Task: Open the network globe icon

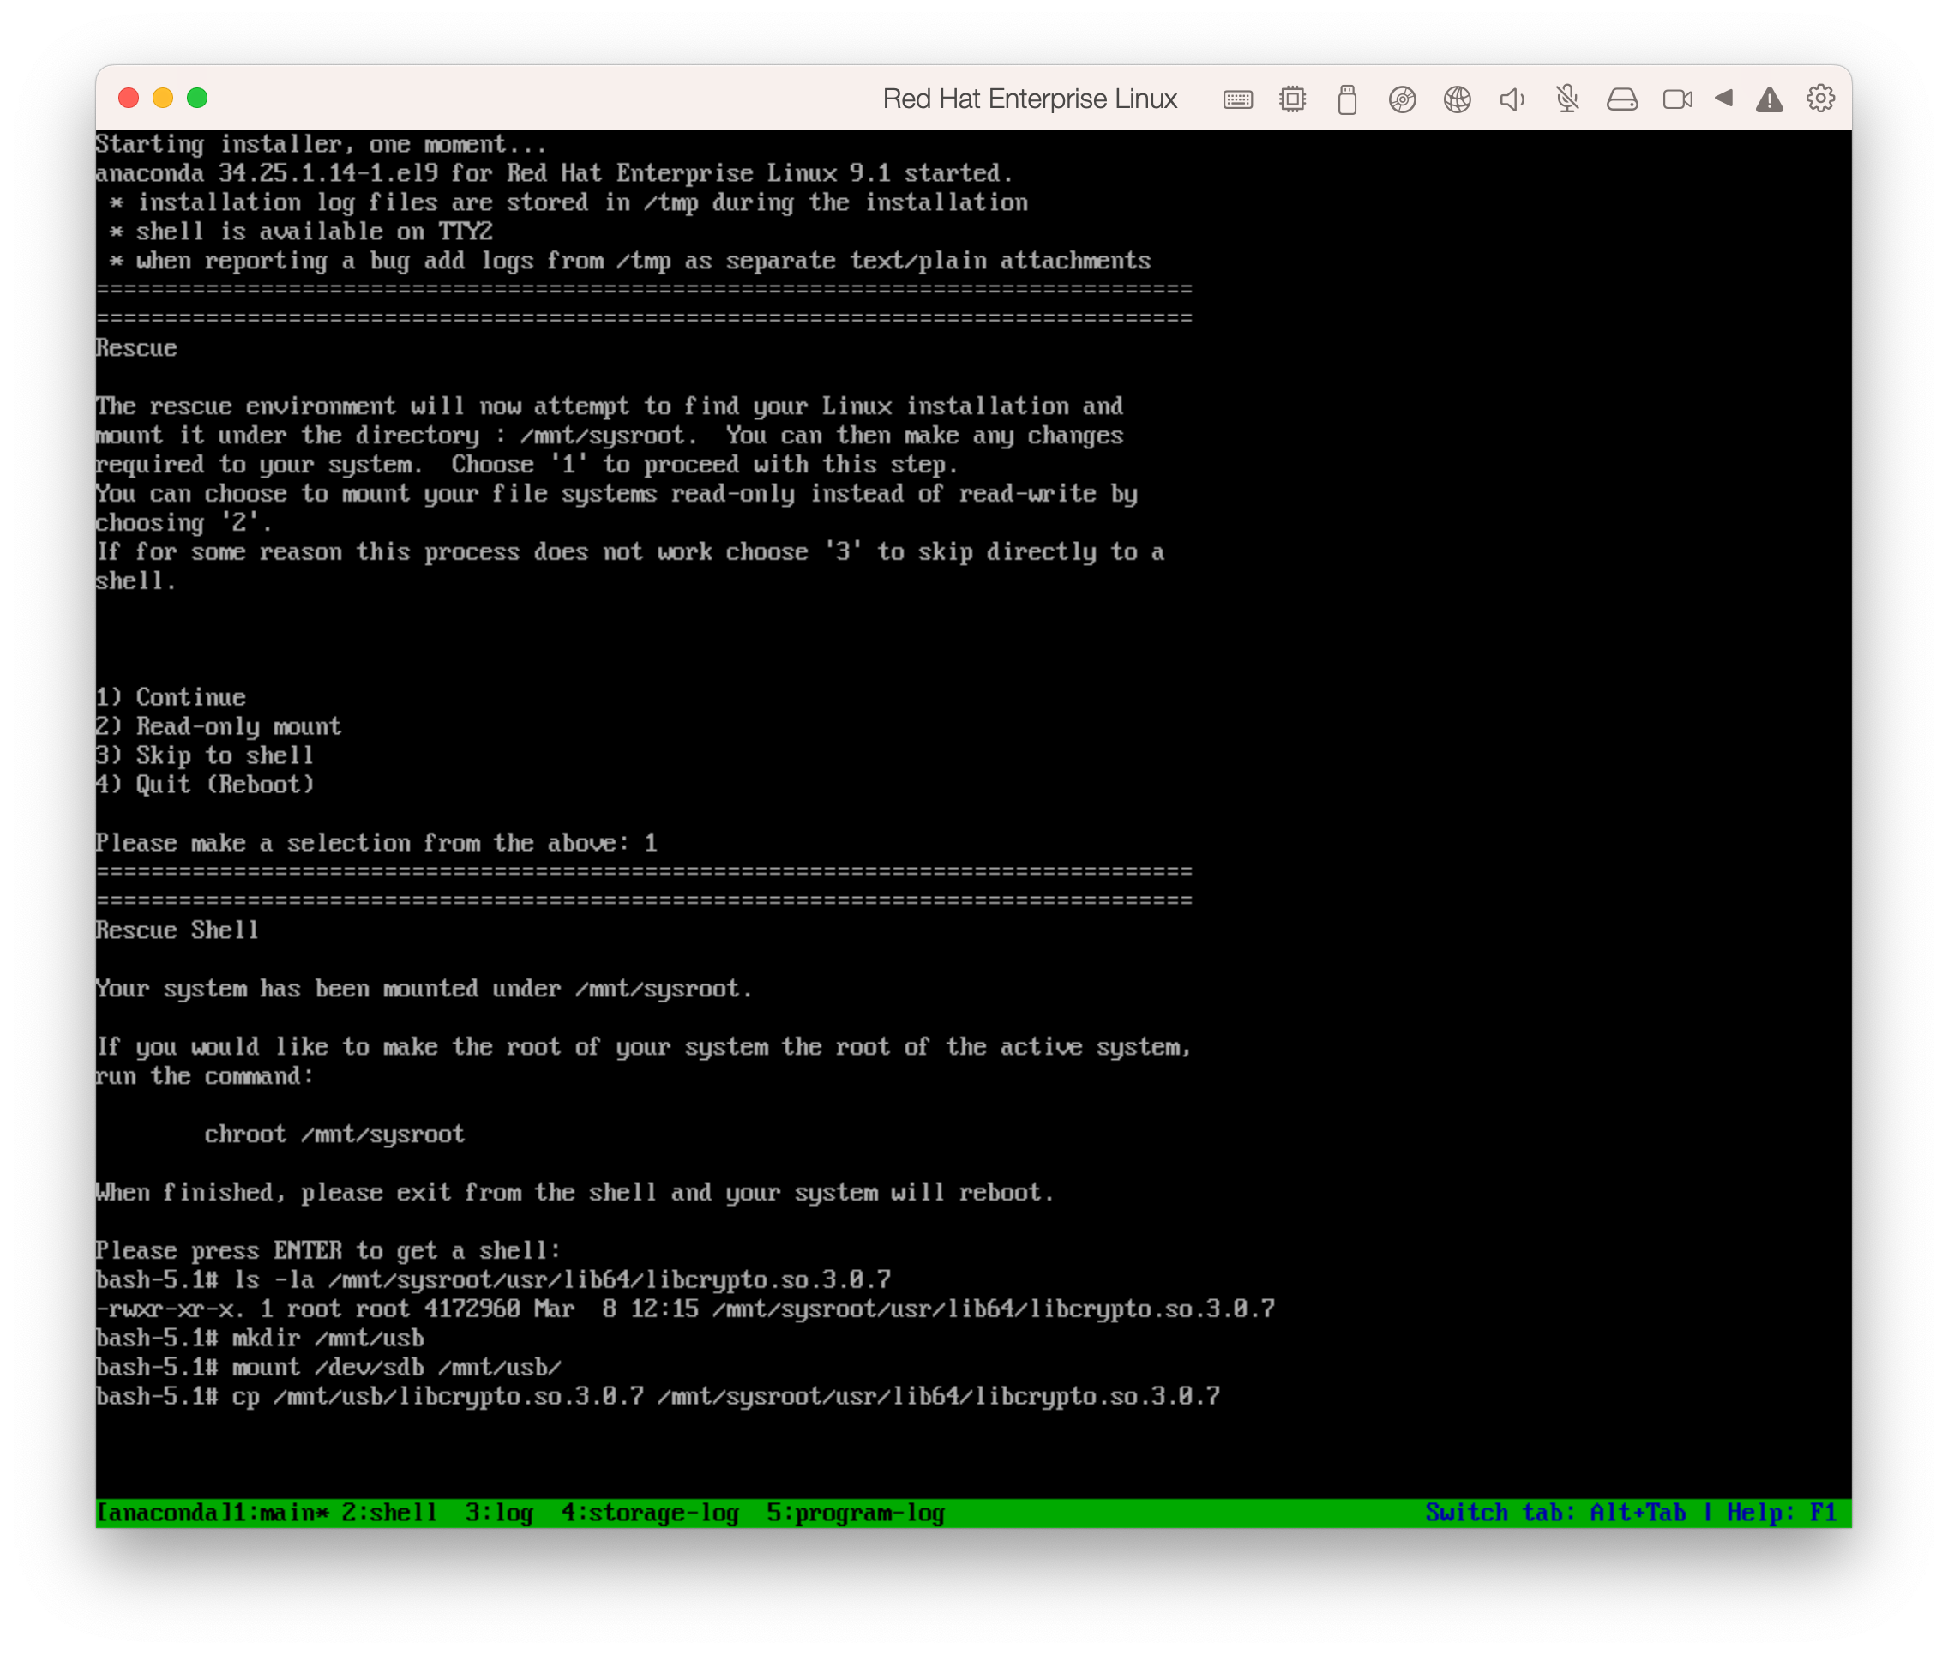Action: pyautogui.click(x=1457, y=99)
